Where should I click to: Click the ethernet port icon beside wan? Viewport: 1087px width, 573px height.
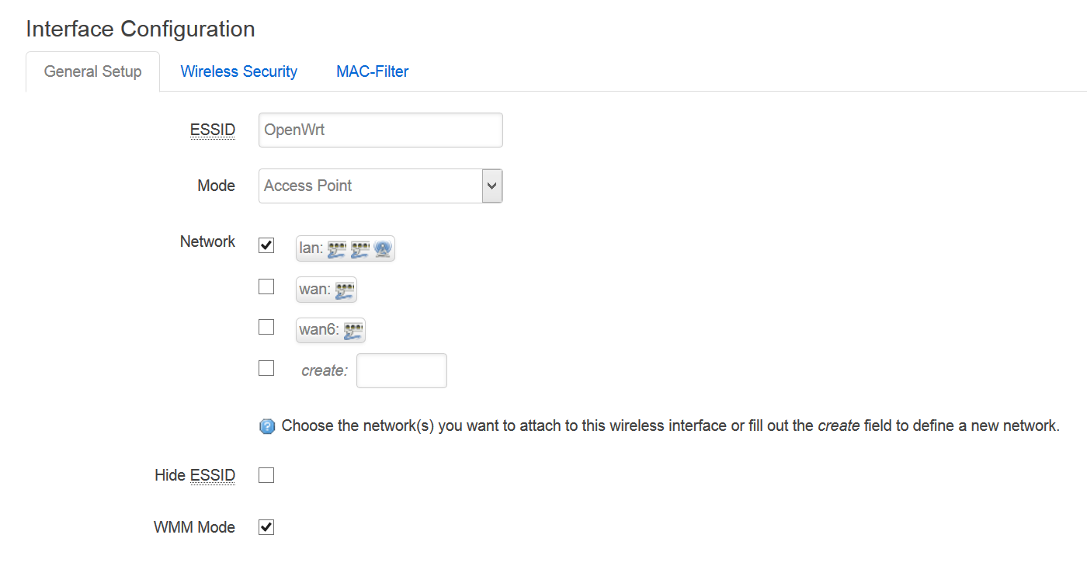pyautogui.click(x=345, y=290)
